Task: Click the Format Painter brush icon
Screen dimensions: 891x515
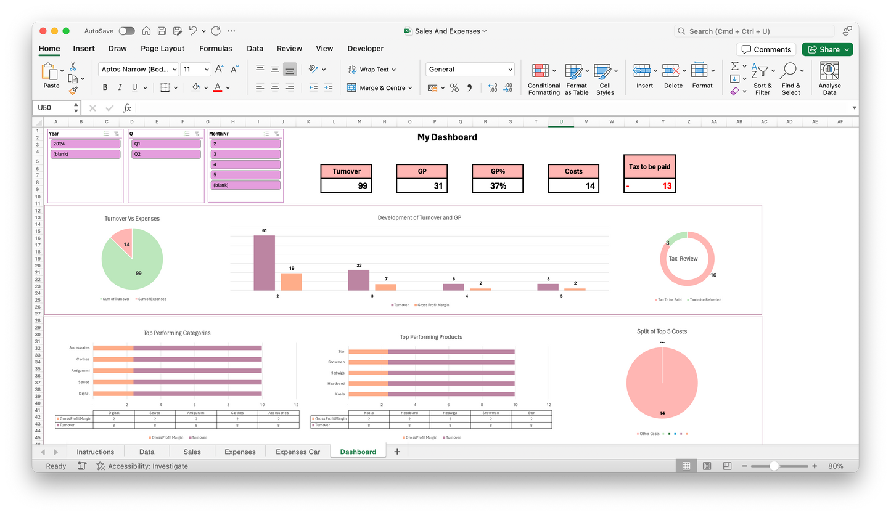Action: click(x=73, y=91)
